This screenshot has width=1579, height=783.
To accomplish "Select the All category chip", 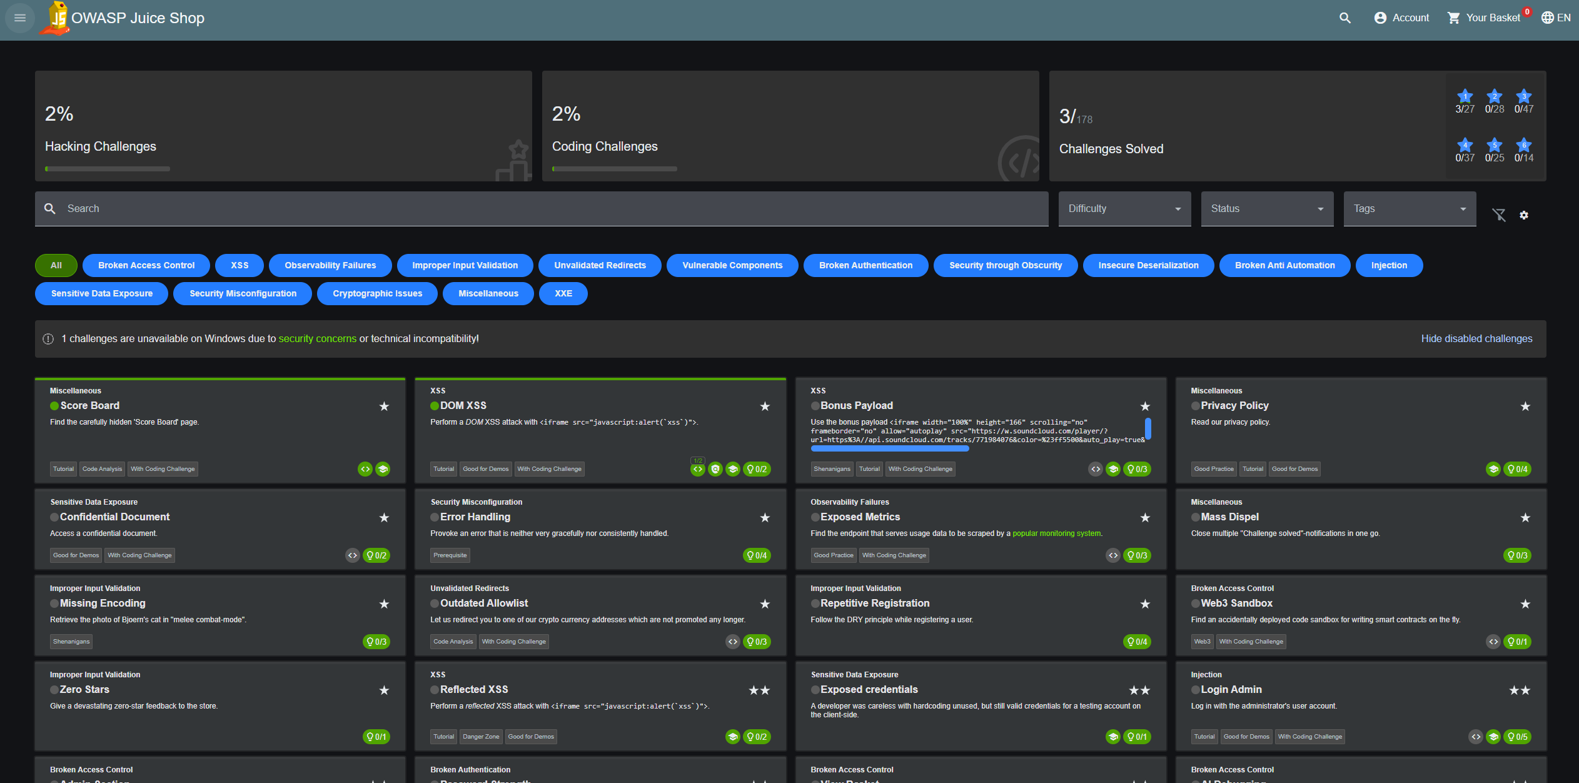I will (56, 265).
